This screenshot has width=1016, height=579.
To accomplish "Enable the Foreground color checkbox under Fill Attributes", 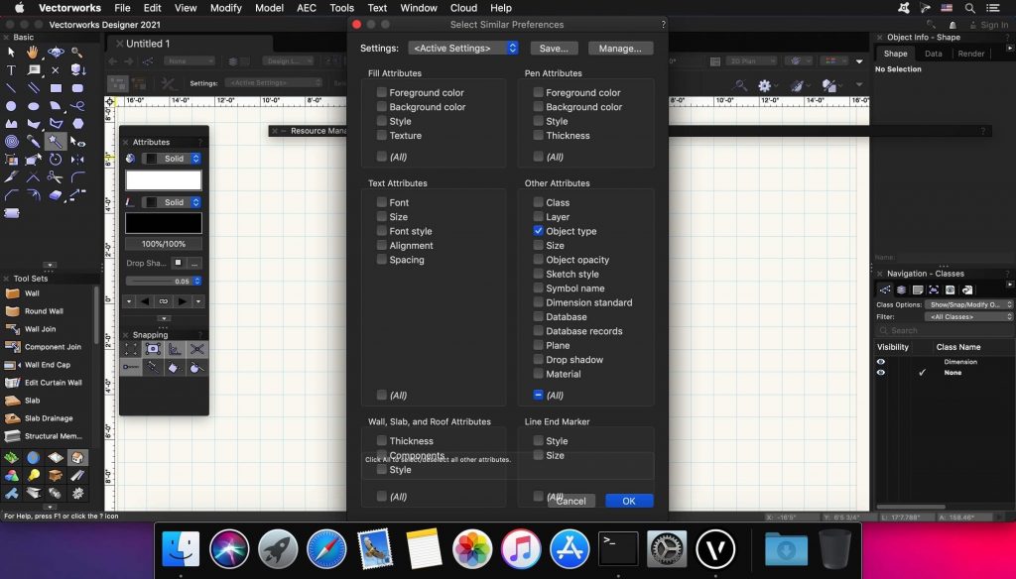I will [x=382, y=92].
